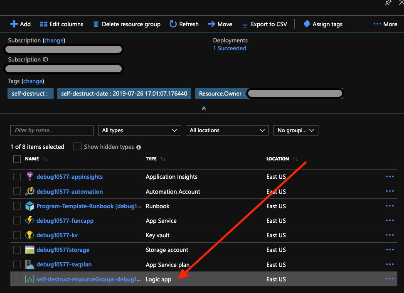Check the Program-Template-Runbook row checkbox
404x293 pixels.
pyautogui.click(x=17, y=206)
